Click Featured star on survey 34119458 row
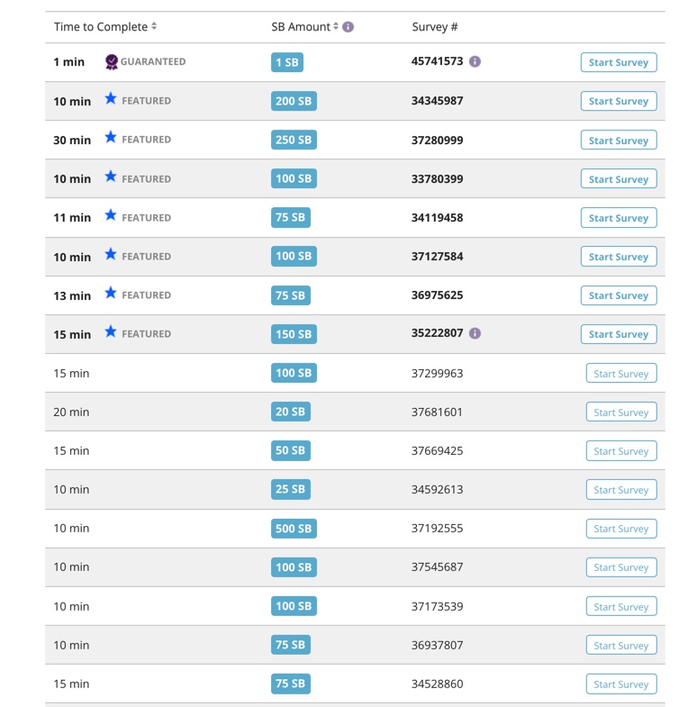697x707 pixels. pos(111,216)
